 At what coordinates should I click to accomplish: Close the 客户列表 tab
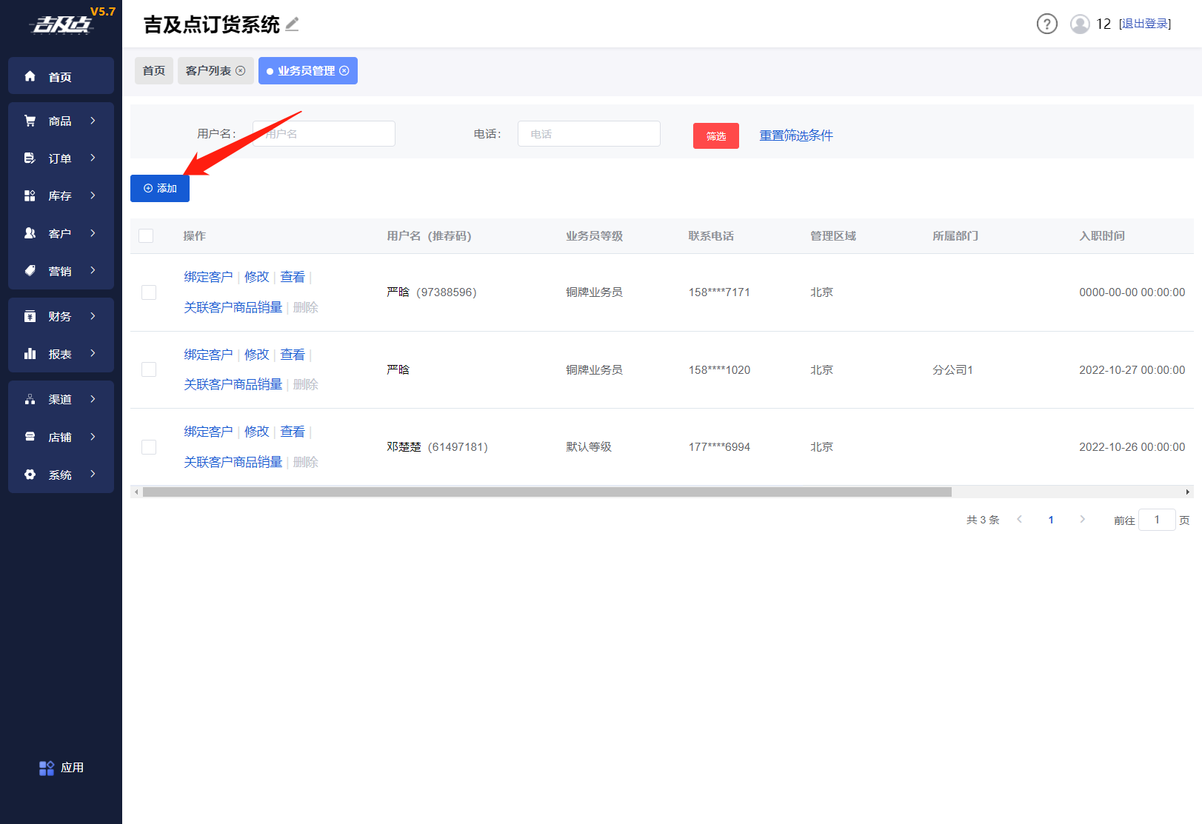[241, 71]
